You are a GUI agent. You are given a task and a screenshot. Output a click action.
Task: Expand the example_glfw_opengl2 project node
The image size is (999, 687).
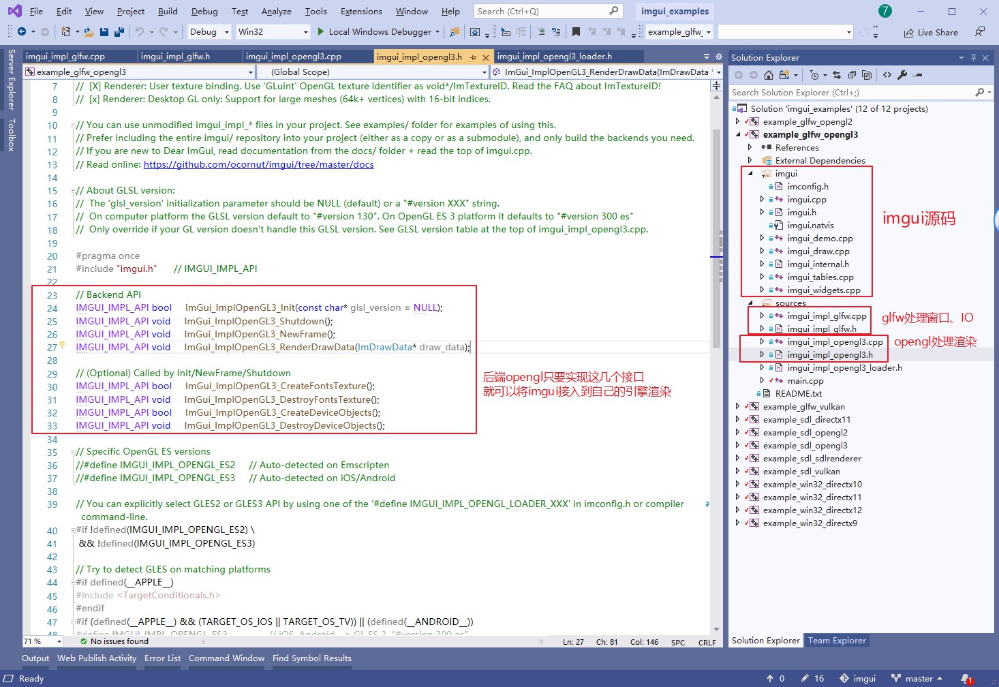point(738,122)
